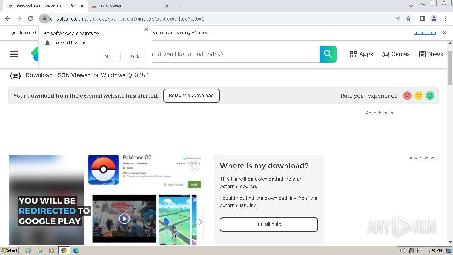This screenshot has width=453, height=255.
Task: Open Windows Explorer from the taskbar
Action: (x=40, y=250)
